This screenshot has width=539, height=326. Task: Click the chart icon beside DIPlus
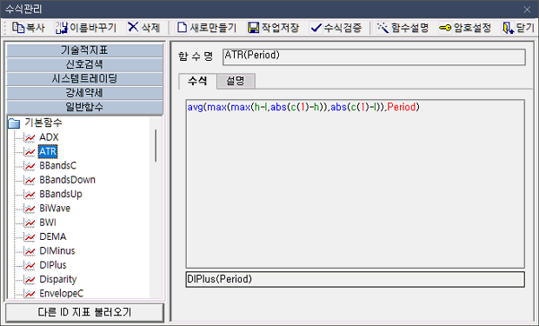tap(30, 265)
